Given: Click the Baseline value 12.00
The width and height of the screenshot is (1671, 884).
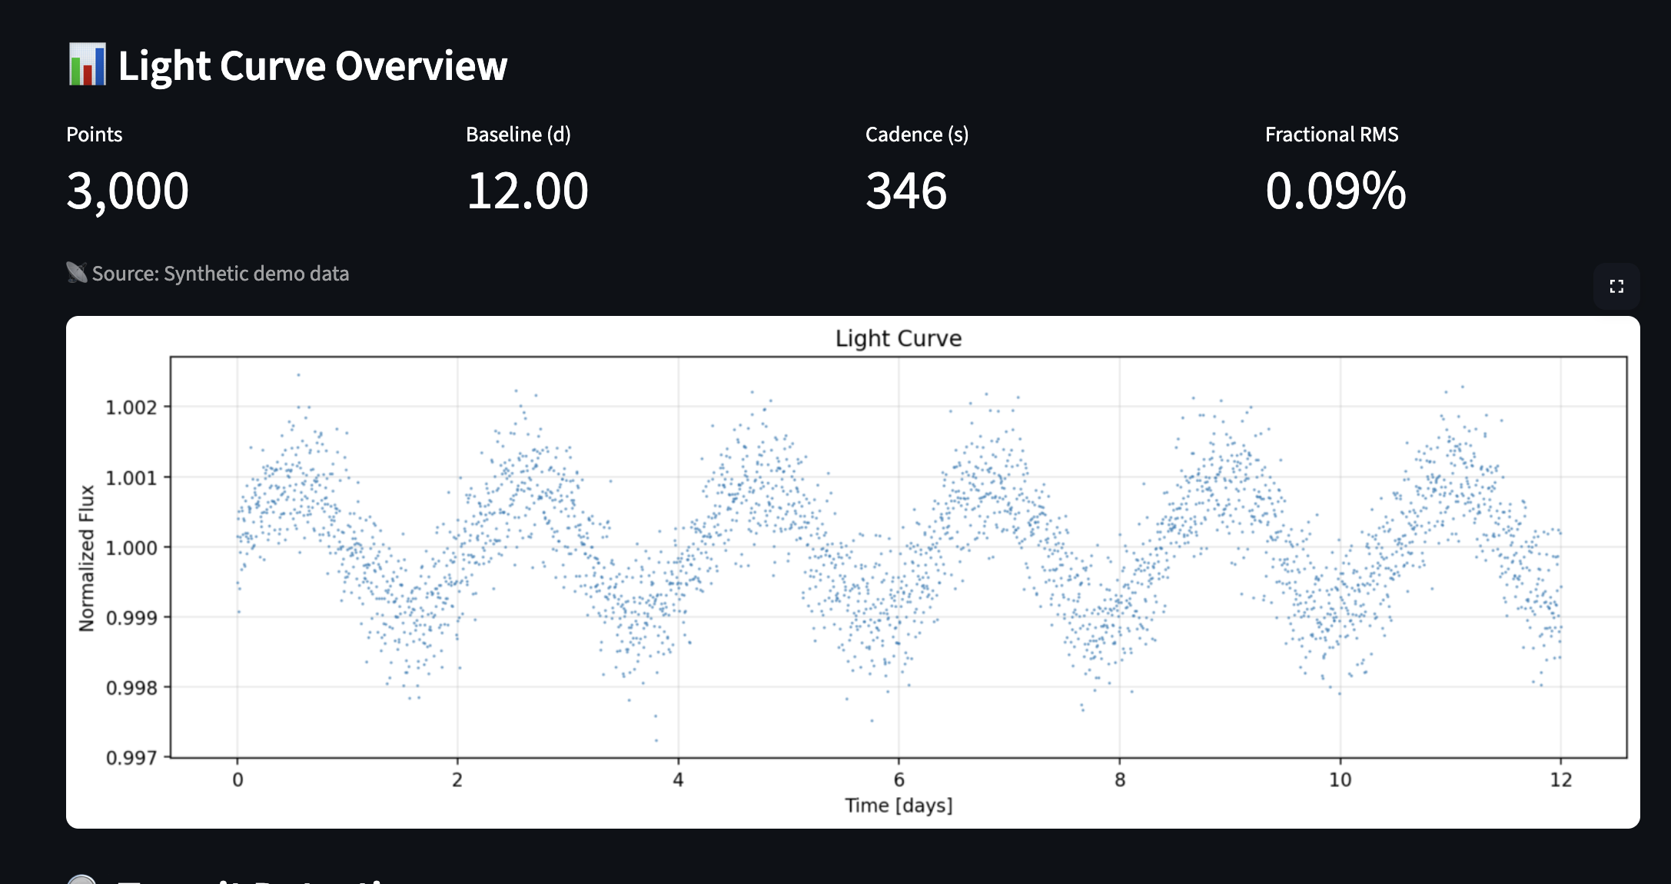Looking at the screenshot, I should coord(527,191).
